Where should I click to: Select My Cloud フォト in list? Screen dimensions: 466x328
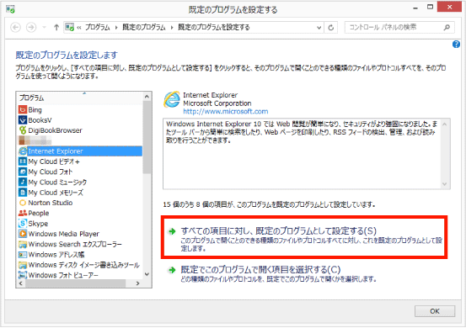51,172
